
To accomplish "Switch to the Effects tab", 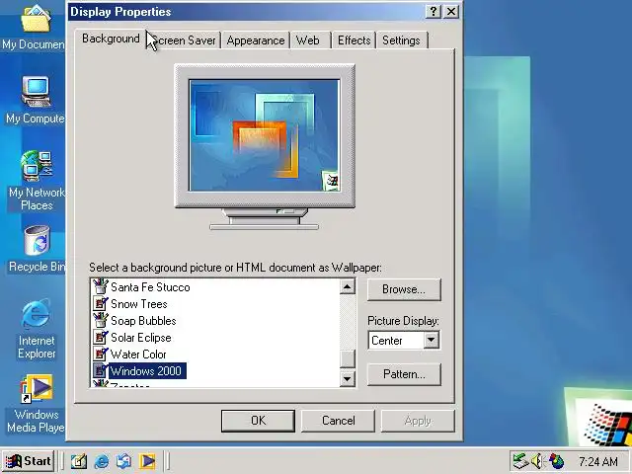I will [x=354, y=40].
